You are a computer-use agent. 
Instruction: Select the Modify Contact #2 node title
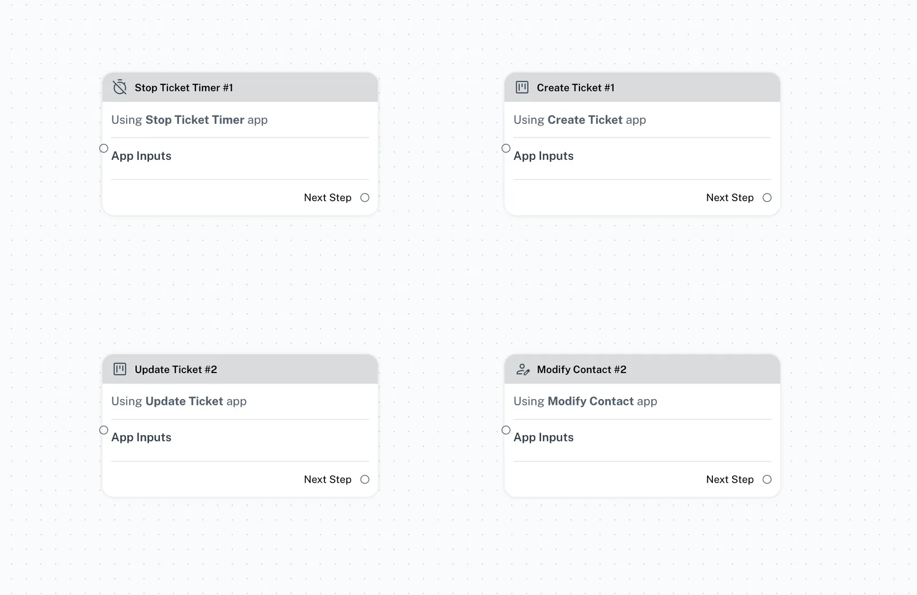pos(581,370)
